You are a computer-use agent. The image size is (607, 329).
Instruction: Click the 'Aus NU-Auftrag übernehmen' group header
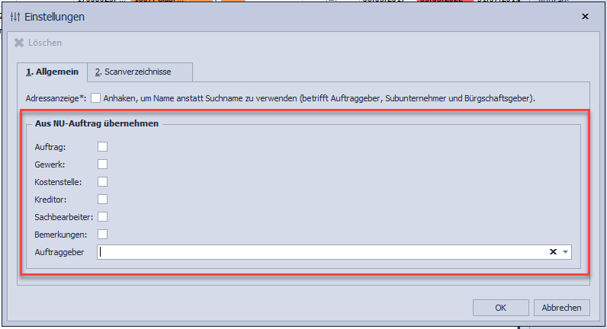point(97,123)
